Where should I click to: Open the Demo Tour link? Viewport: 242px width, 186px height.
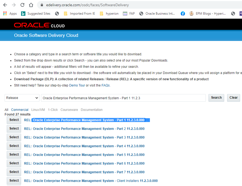[x=77, y=85]
